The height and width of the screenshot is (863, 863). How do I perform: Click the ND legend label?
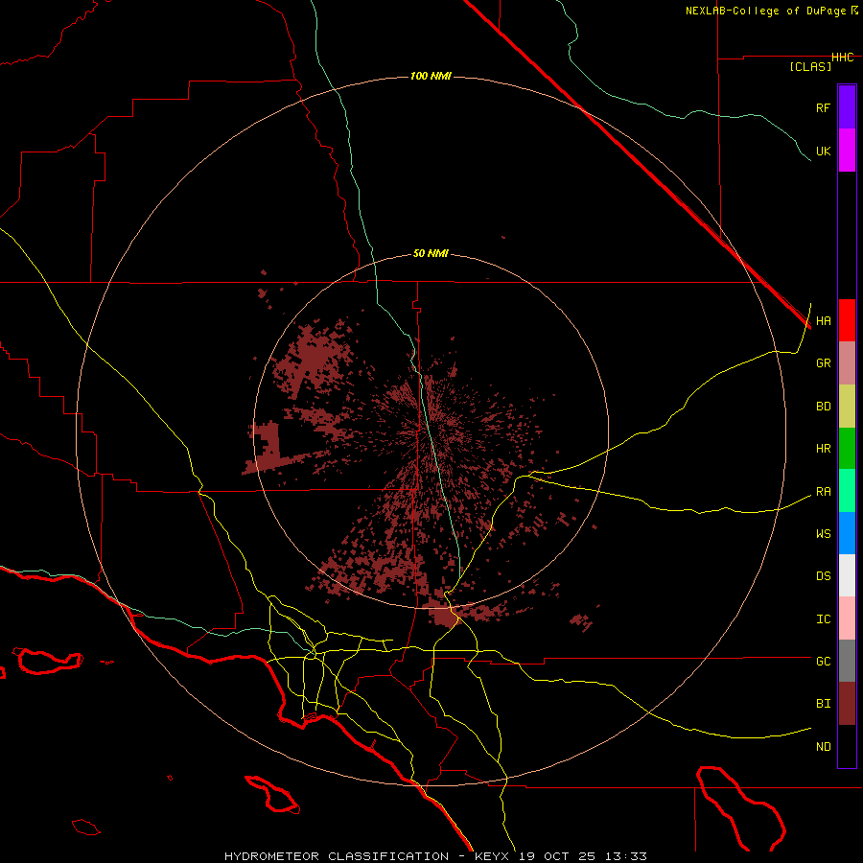click(823, 746)
